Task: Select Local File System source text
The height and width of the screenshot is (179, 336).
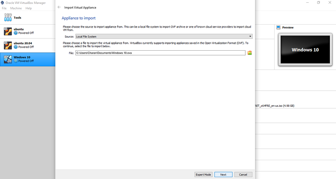Action: 86,36
